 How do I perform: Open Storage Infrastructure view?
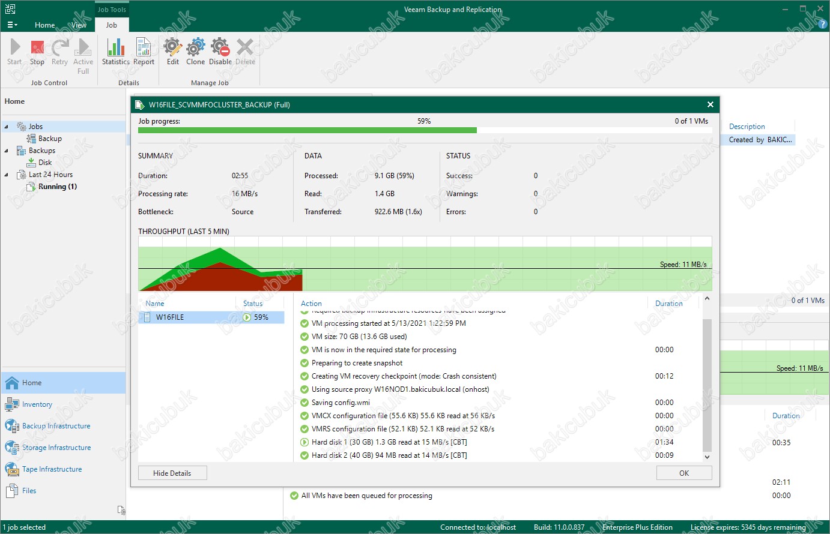click(x=63, y=448)
